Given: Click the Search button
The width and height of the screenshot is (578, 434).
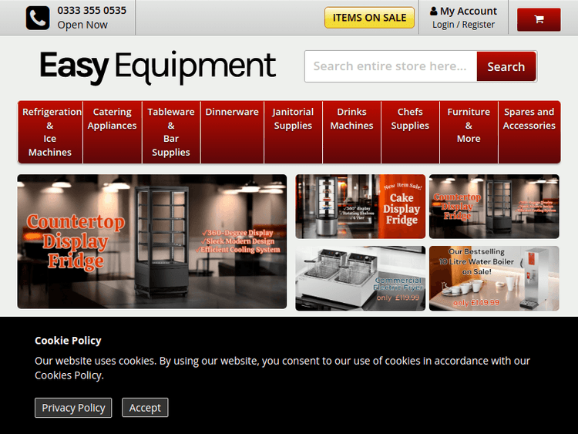Looking at the screenshot, I should pos(506,66).
